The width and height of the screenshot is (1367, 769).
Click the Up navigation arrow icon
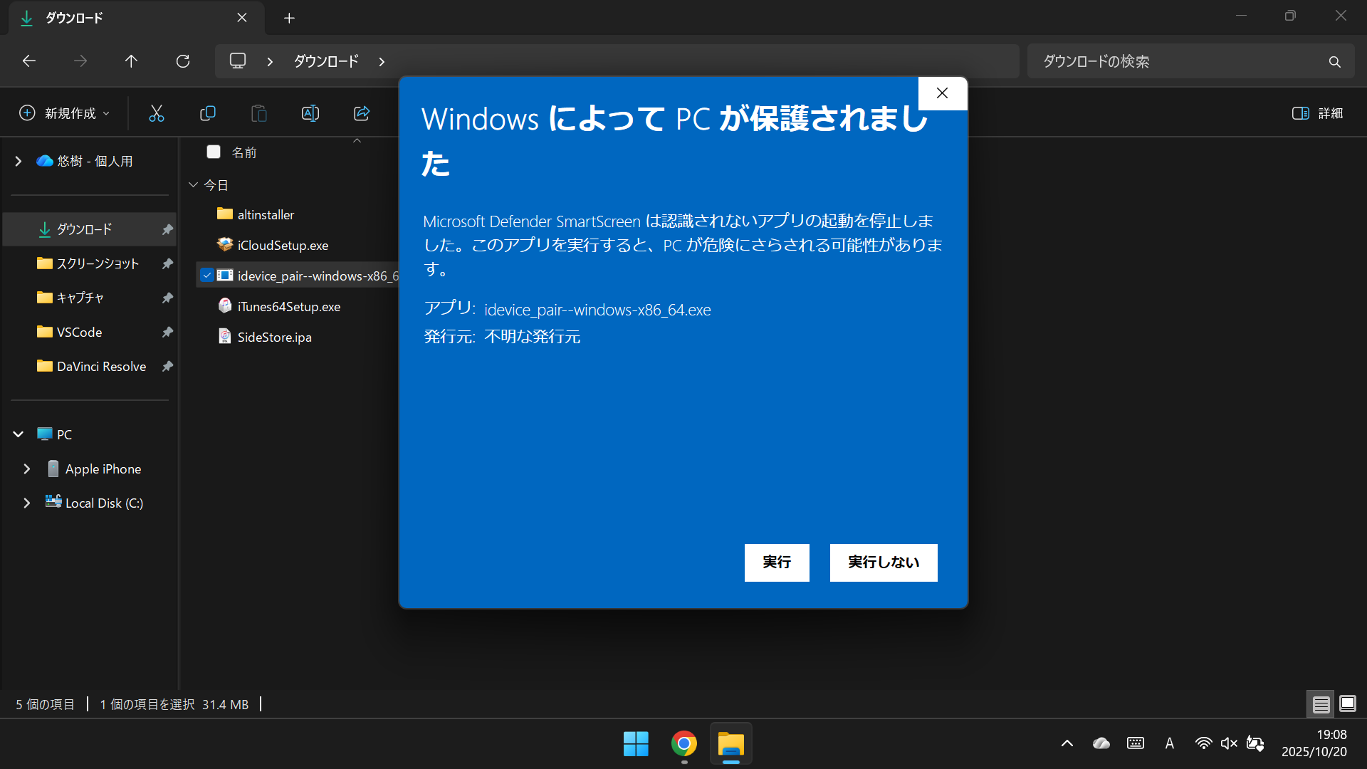coord(131,61)
